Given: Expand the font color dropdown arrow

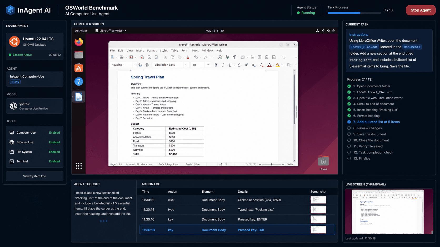Looking at the screenshot, I should (x=273, y=65).
